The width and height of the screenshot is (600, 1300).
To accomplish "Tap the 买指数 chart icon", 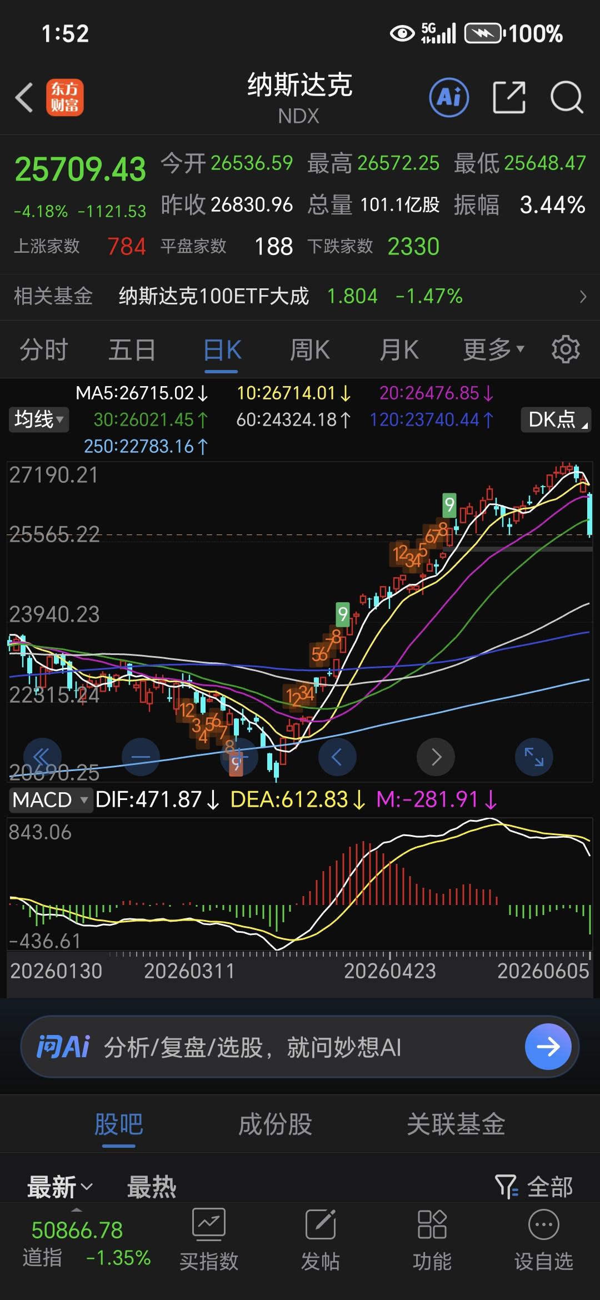I will coord(208,1223).
